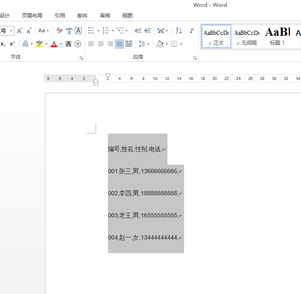Apply Character Border icon
This screenshot has height=294, width=301.
pos(78,31)
